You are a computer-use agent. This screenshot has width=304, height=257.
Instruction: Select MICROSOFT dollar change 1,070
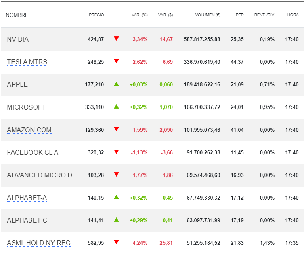click(166, 107)
